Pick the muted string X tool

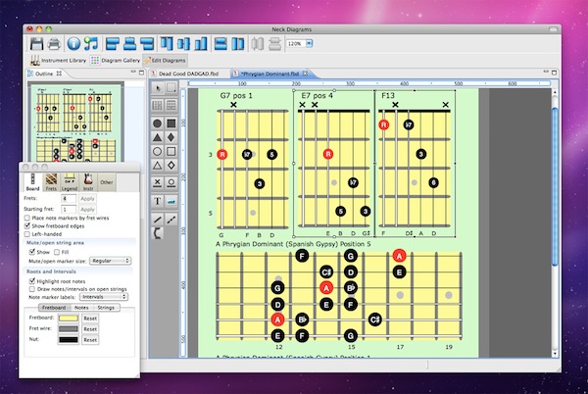(x=158, y=182)
